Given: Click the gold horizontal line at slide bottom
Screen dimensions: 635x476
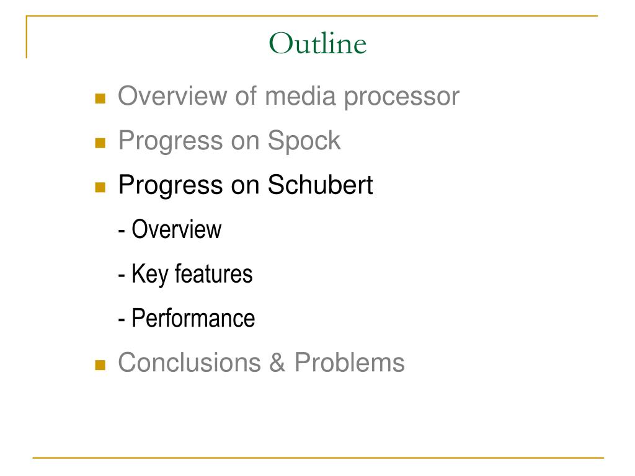Looking at the screenshot, I should coord(318,458).
